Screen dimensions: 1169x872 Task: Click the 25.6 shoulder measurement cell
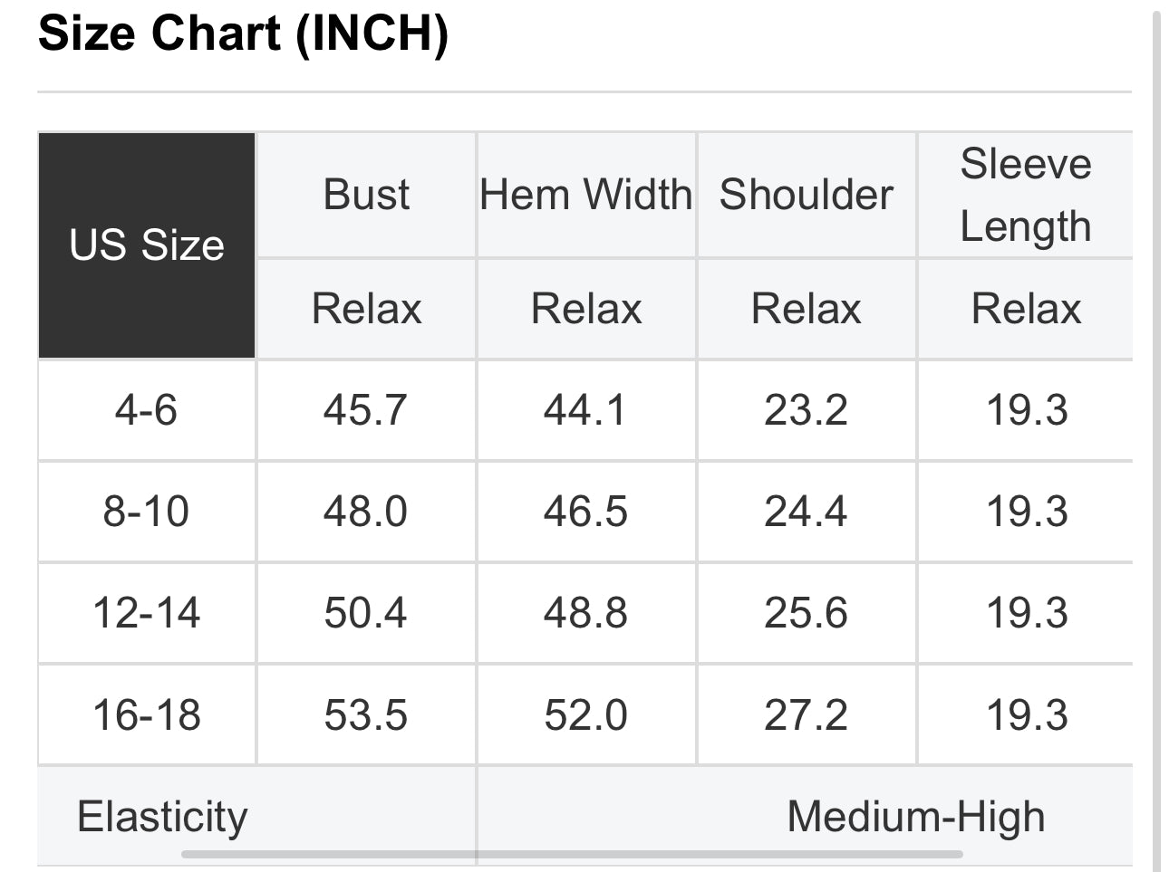(x=806, y=613)
